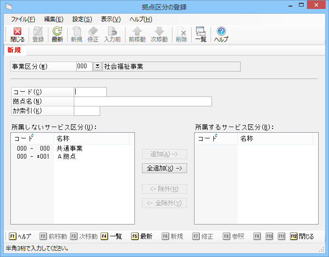The height and width of the screenshot is (257, 329).
Task: Select the A拠点 row in left list
Action: pyautogui.click(x=66, y=156)
